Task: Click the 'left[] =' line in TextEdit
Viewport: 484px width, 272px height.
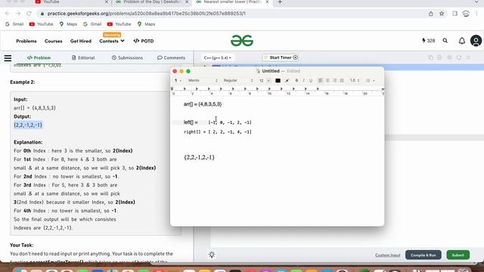Action: pos(218,122)
